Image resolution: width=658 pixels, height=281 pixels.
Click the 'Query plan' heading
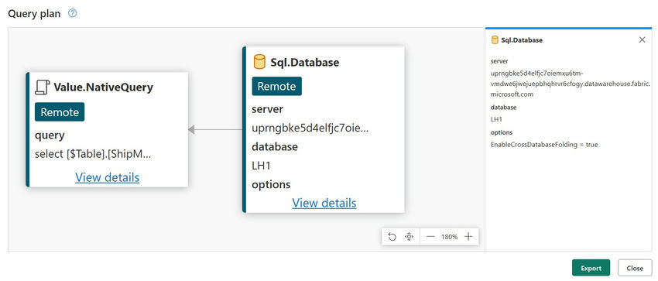pyautogui.click(x=34, y=14)
